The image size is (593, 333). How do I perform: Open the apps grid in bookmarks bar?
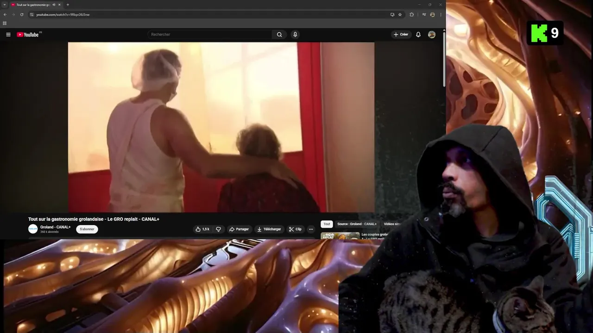5,23
